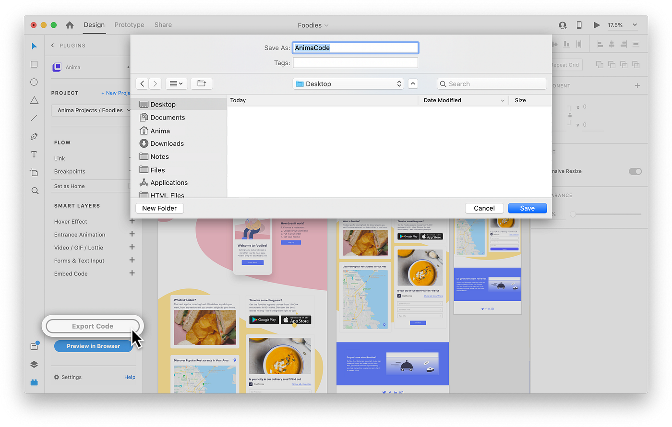Click Preview in Browser button
The height and width of the screenshot is (427, 672).
[x=94, y=346]
